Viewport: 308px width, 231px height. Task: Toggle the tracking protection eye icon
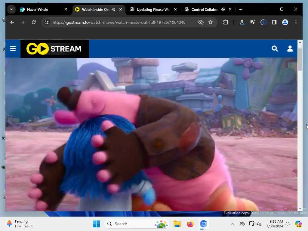(x=201, y=22)
